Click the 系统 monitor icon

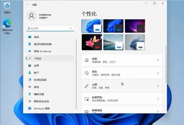point(30,37)
